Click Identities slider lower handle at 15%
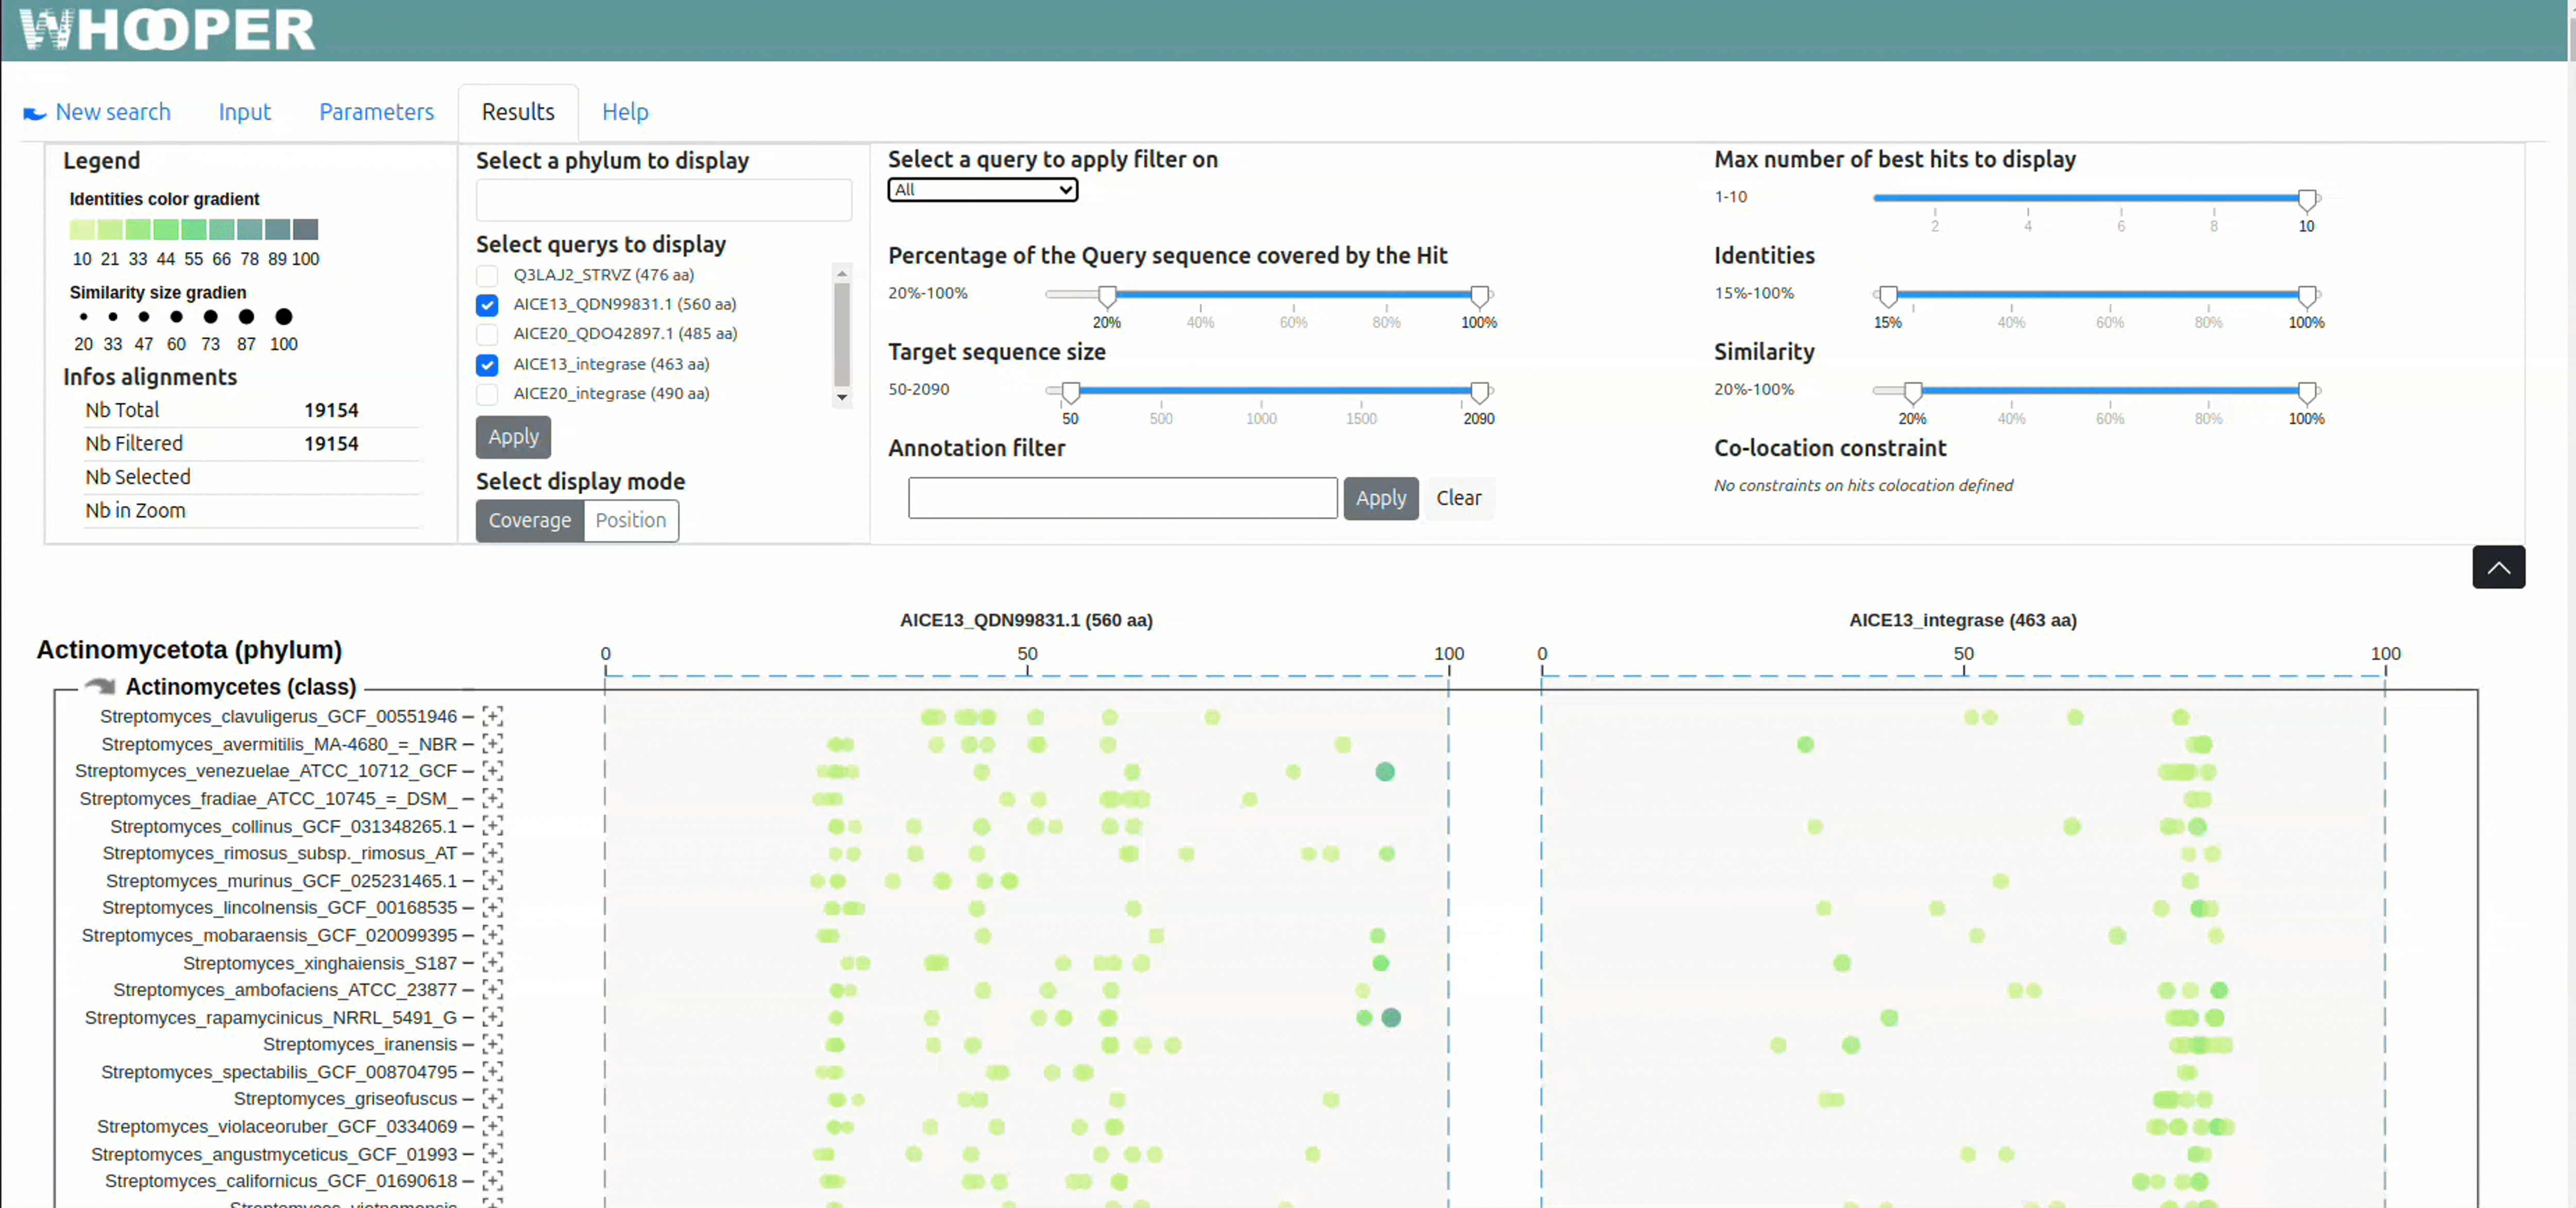Image resolution: width=2576 pixels, height=1208 pixels. tap(1887, 296)
